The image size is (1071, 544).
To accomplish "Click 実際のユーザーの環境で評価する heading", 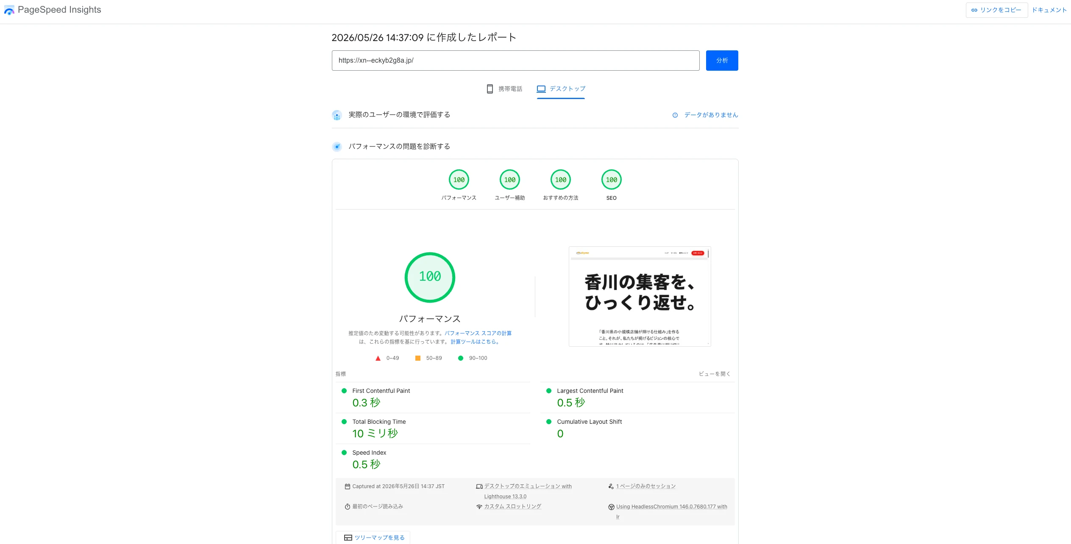I will pos(399,115).
